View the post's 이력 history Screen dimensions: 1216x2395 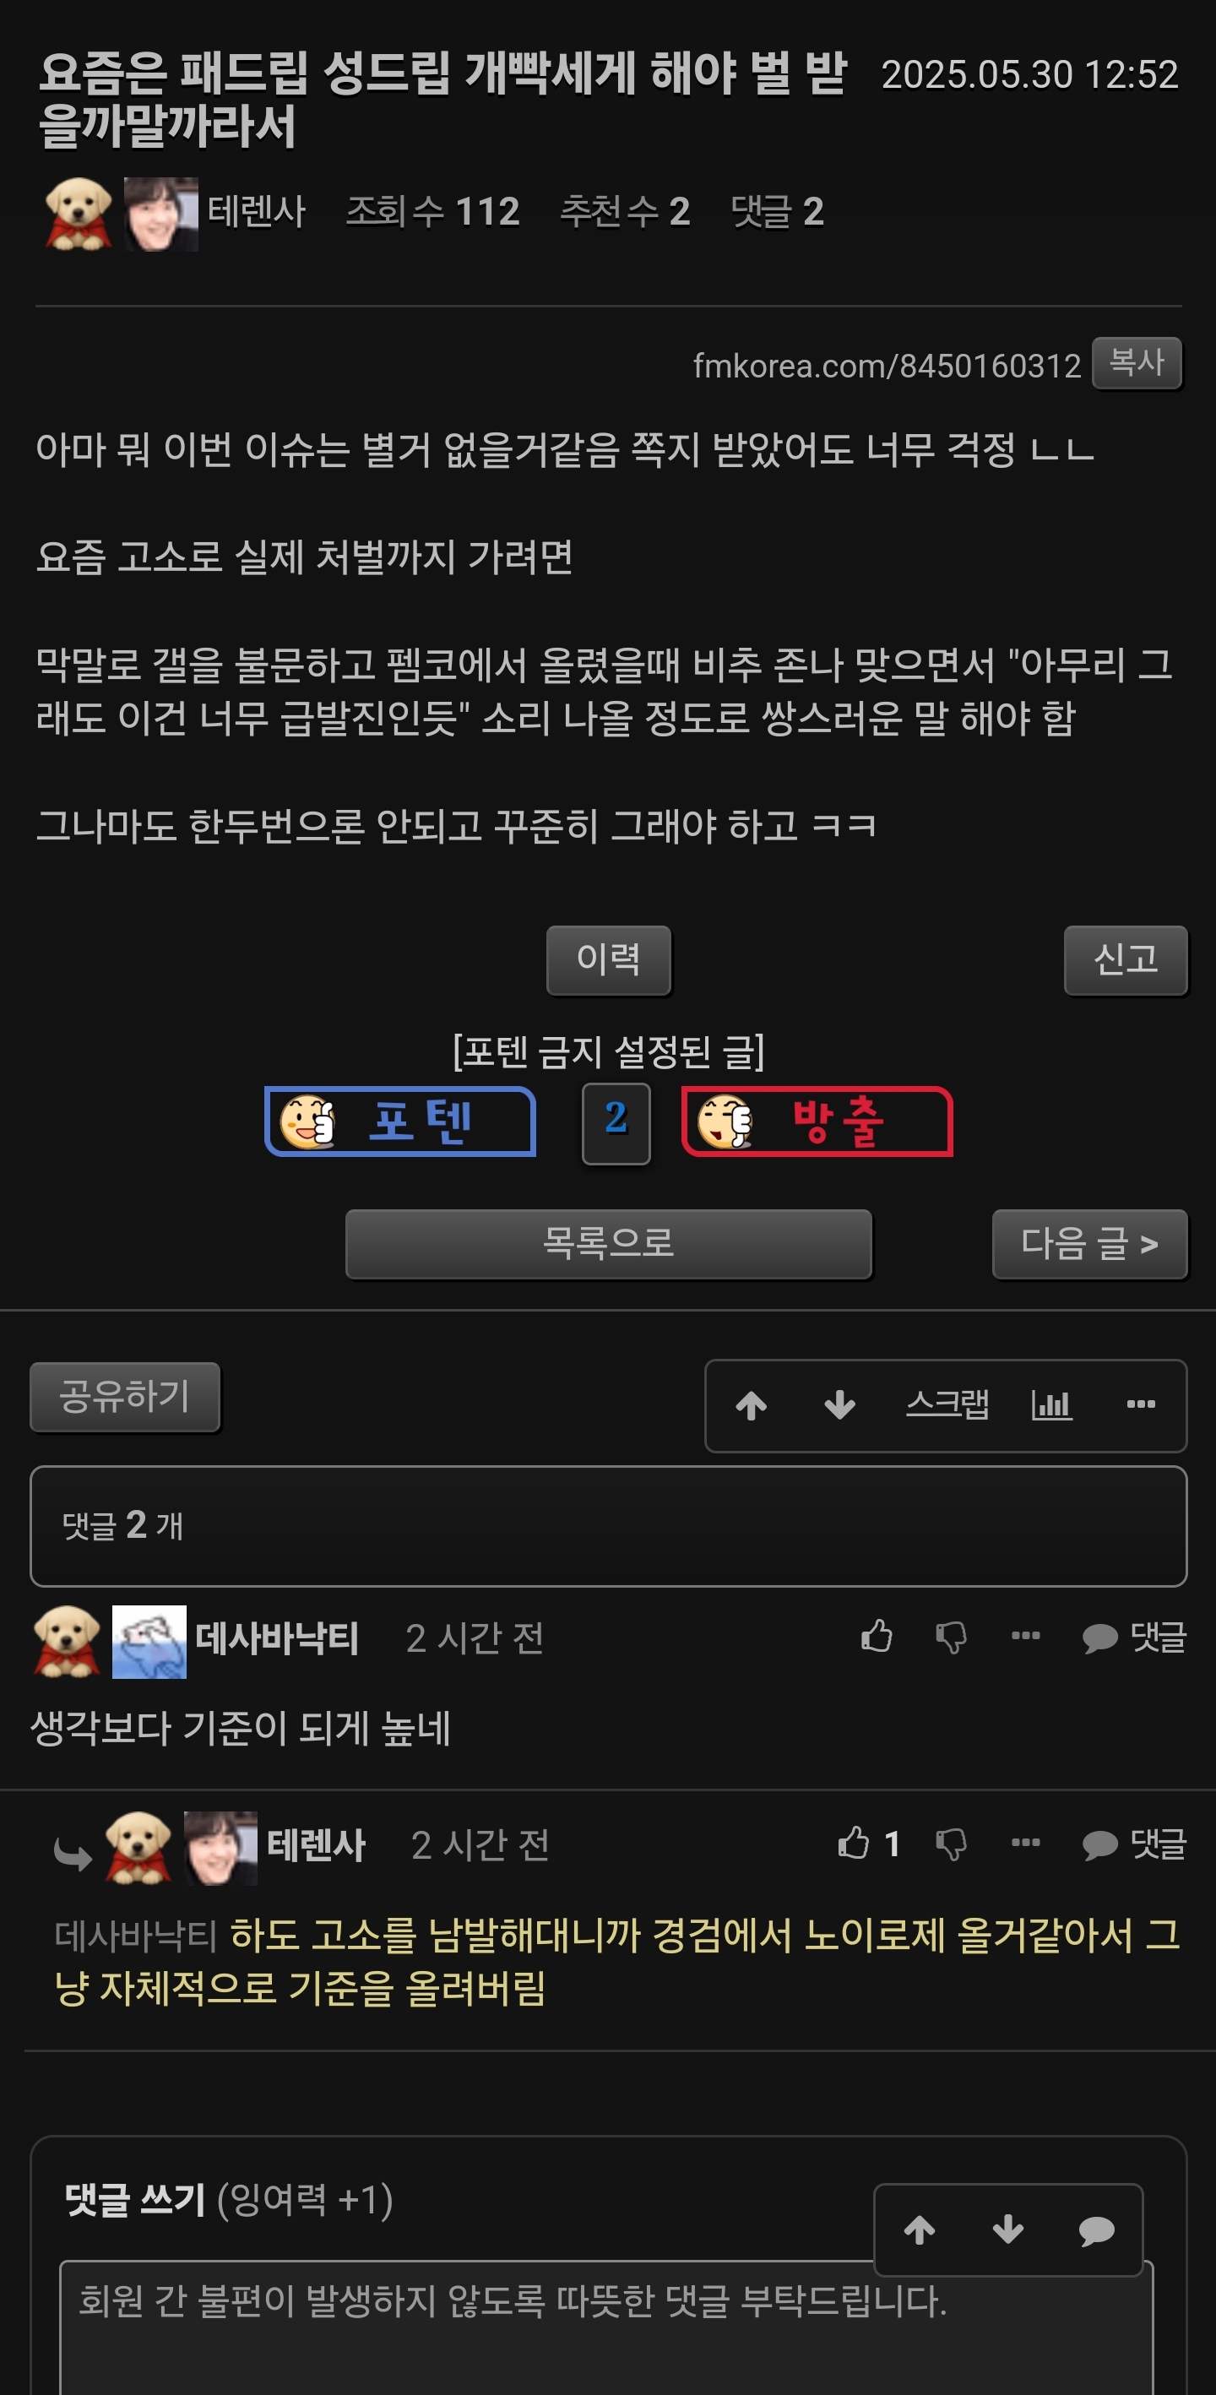pos(608,959)
